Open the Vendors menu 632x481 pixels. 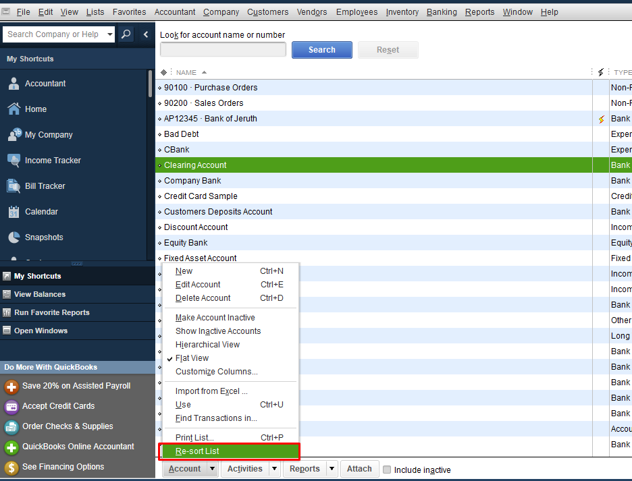(312, 12)
